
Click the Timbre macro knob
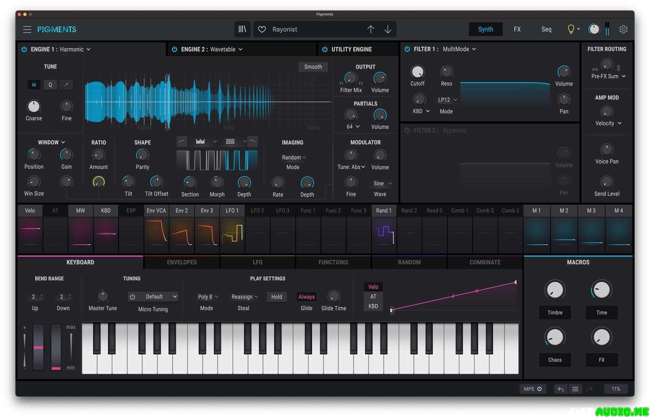(555, 290)
